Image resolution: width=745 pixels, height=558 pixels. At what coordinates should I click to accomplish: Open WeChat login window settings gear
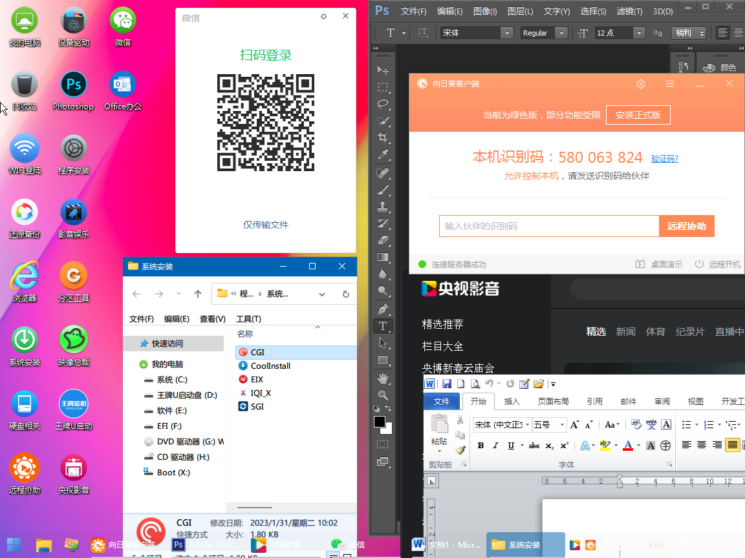click(323, 17)
